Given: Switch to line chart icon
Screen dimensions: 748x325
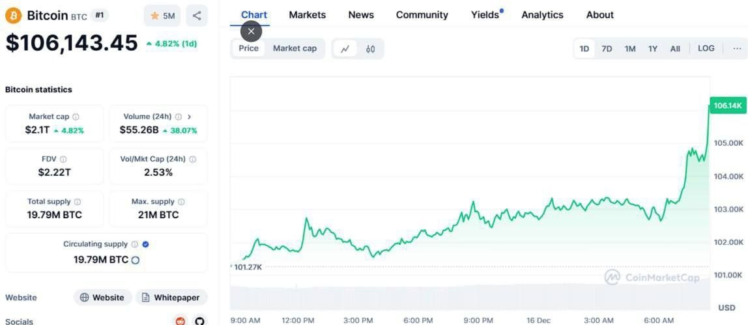Looking at the screenshot, I should [x=345, y=49].
